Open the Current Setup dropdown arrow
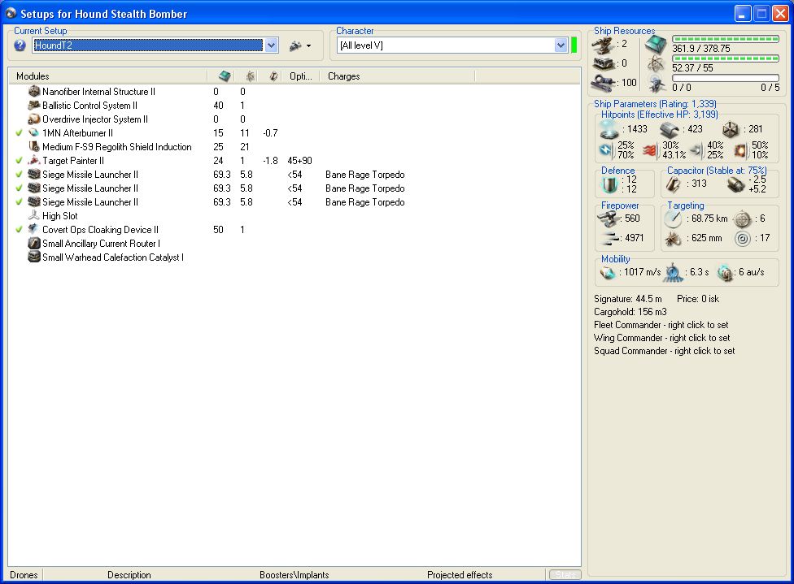Viewport: 794px width, 584px height. click(272, 45)
